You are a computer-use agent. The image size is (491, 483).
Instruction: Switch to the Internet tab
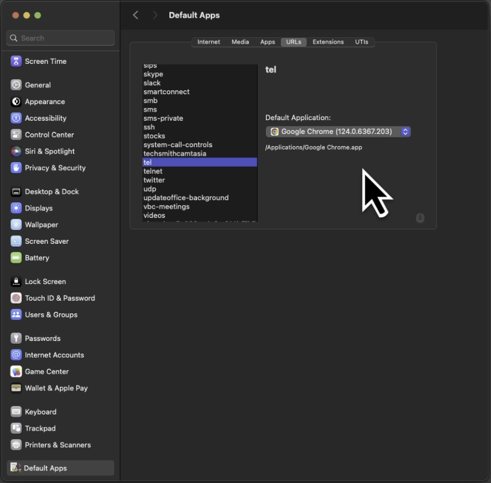208,42
